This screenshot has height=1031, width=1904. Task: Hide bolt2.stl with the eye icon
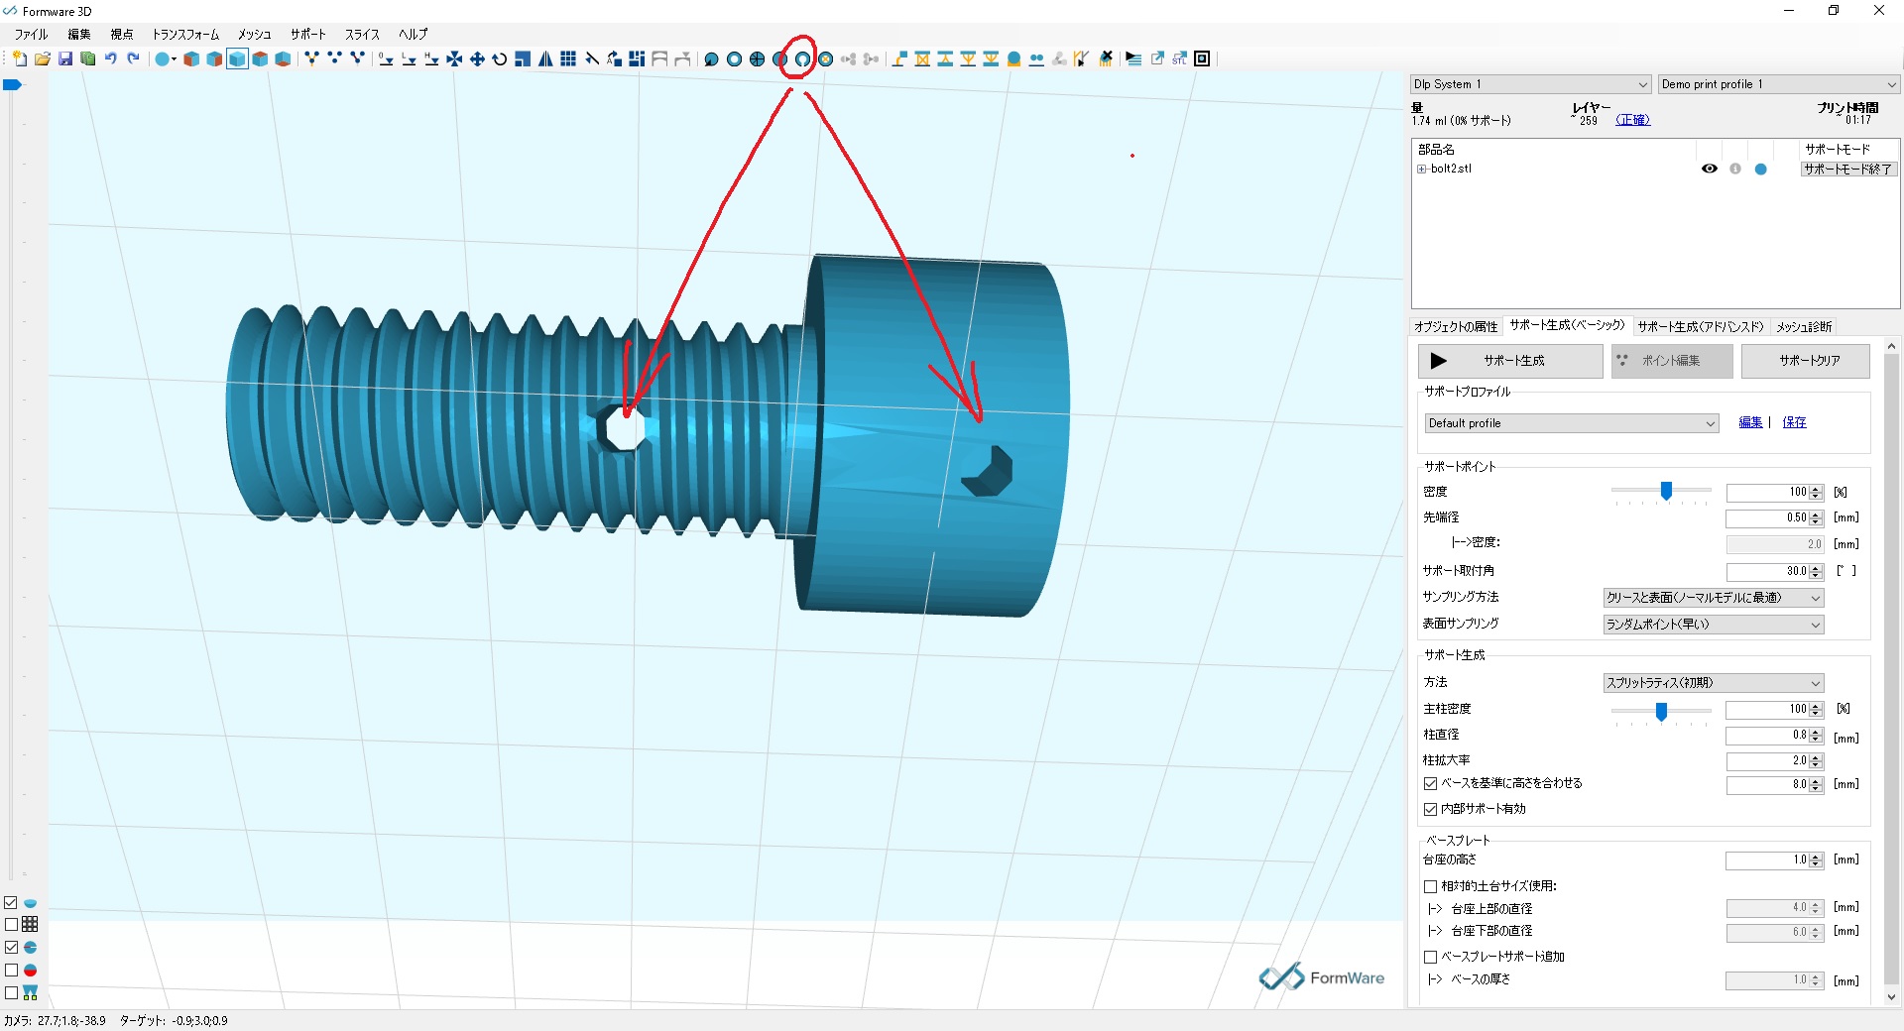(1710, 170)
